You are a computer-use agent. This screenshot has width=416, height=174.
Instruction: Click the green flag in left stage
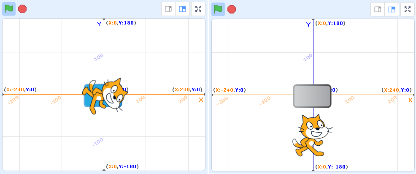point(9,9)
